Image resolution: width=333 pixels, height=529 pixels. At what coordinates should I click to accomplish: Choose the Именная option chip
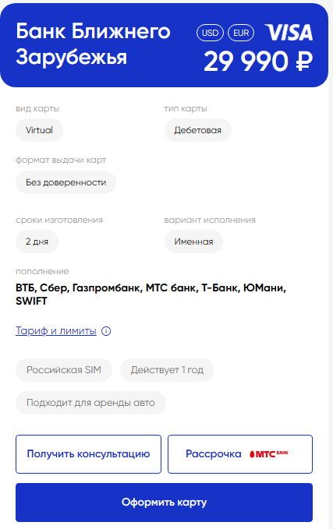(x=193, y=242)
